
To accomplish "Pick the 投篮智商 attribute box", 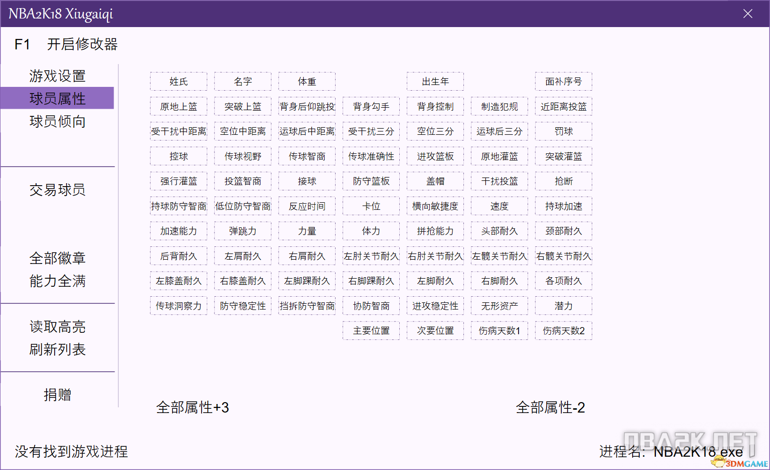I will [x=243, y=181].
